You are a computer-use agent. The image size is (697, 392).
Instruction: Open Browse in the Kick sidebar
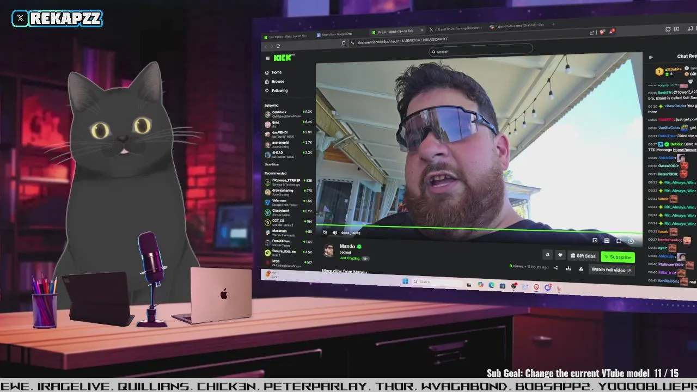point(275,82)
